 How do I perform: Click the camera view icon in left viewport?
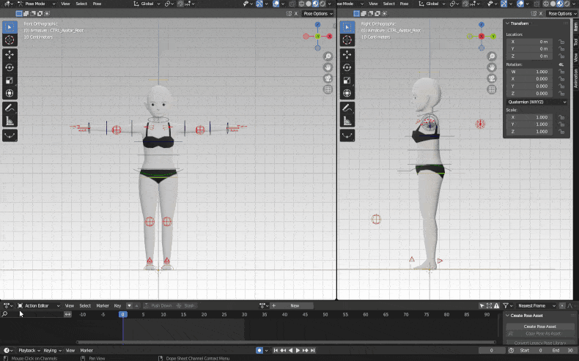328,78
